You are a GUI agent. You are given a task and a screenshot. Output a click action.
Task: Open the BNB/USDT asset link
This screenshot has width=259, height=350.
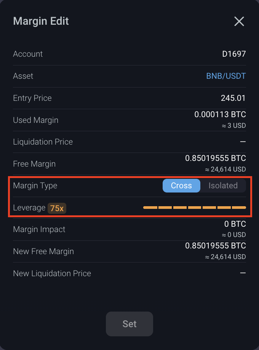(x=226, y=76)
